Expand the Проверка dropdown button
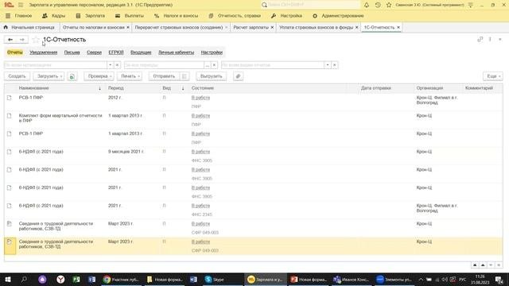509x286 pixels. pos(99,76)
